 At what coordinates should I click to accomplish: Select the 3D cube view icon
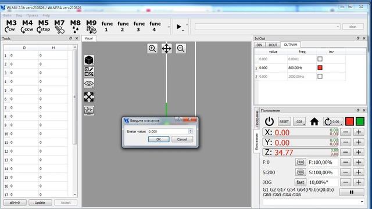click(x=89, y=60)
